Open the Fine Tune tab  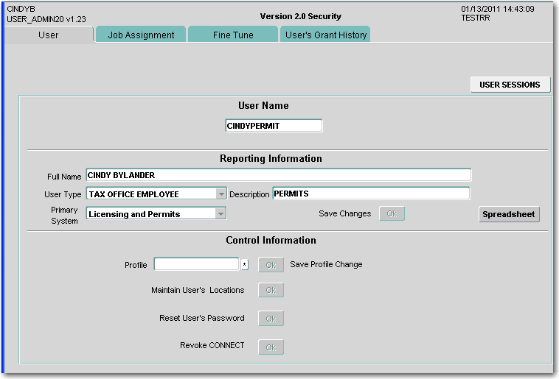[233, 35]
